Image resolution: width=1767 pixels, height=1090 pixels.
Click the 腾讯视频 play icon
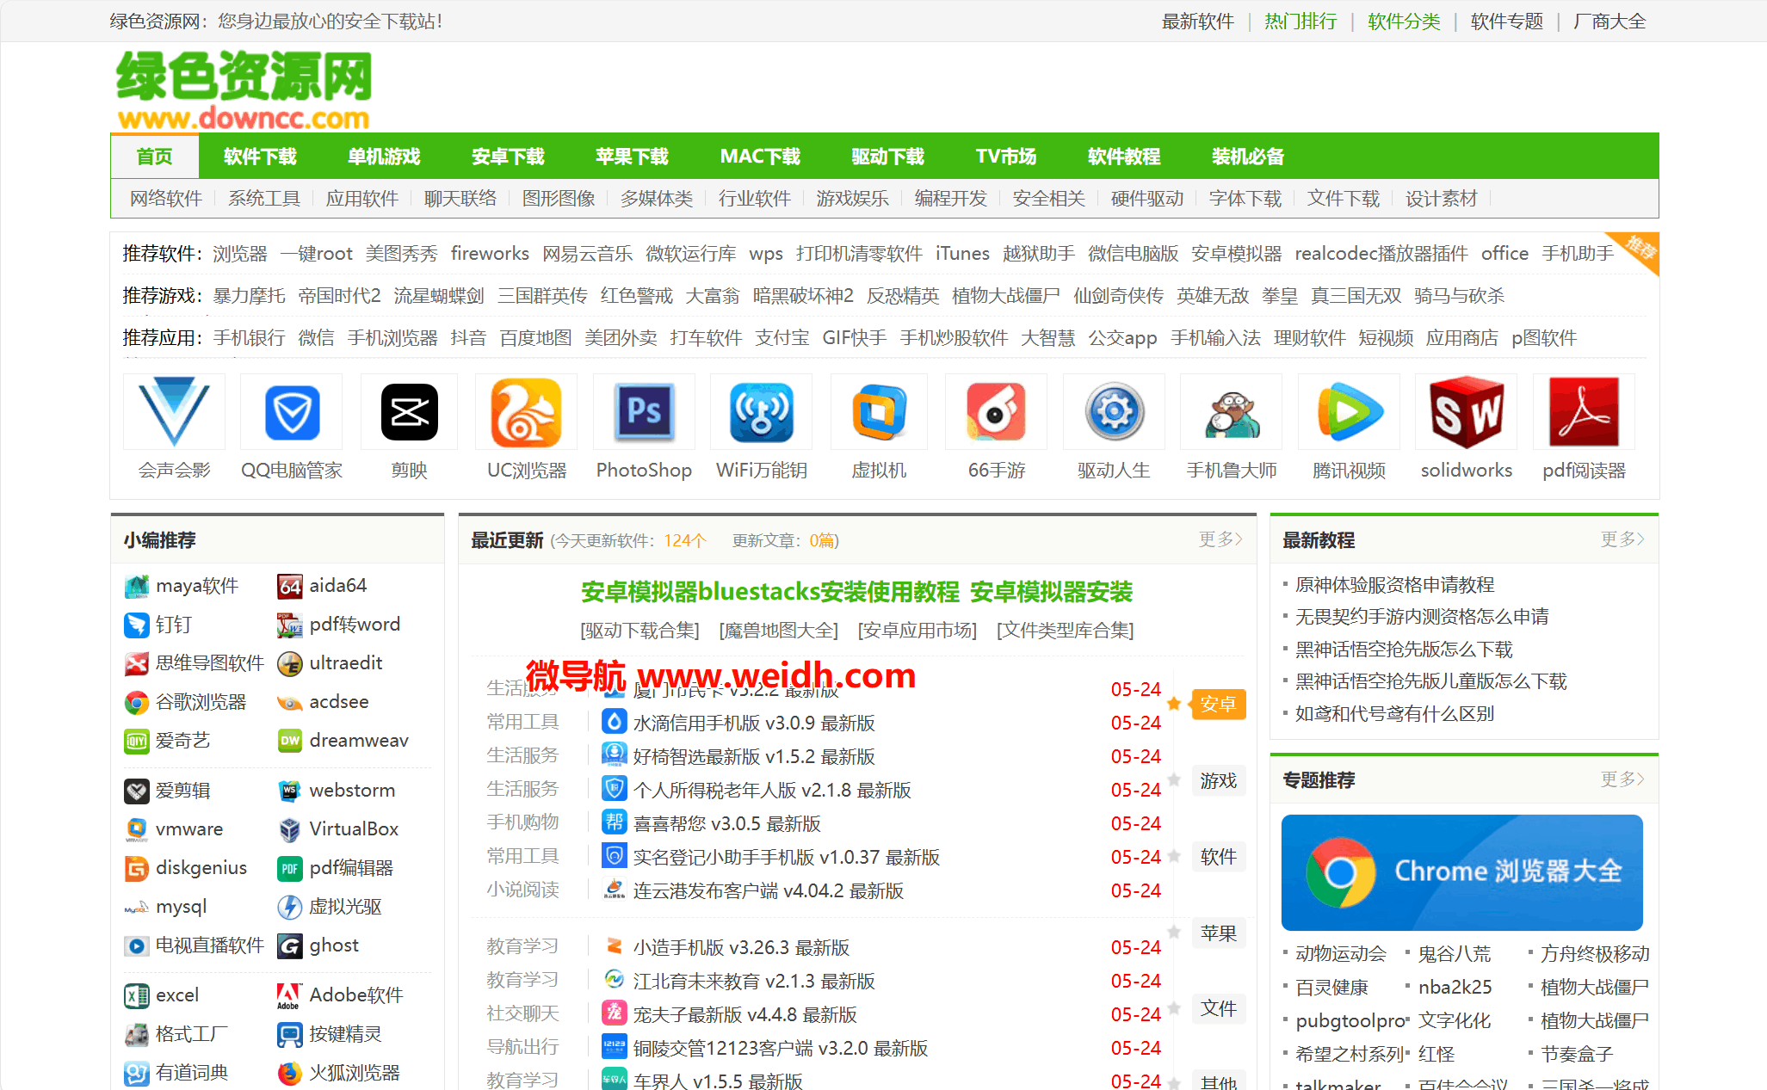pyautogui.click(x=1349, y=412)
